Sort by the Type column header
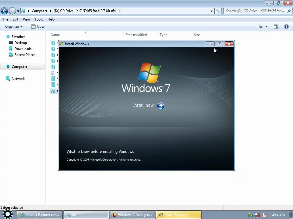The height and width of the screenshot is (219, 293). (x=163, y=35)
